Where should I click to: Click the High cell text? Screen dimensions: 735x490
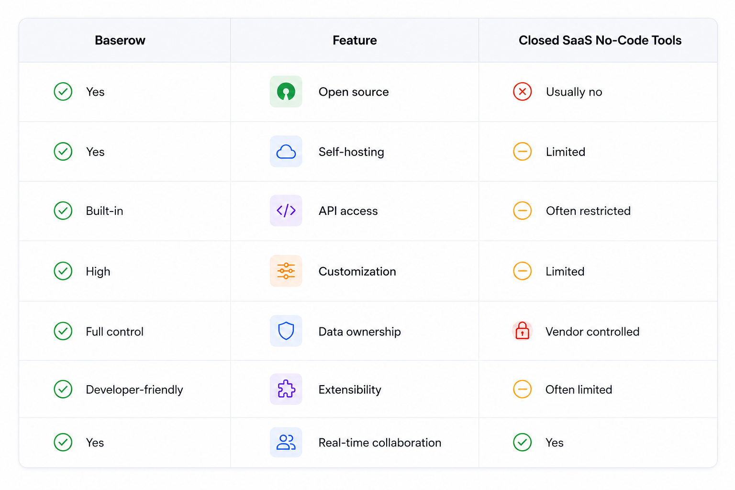click(x=98, y=271)
